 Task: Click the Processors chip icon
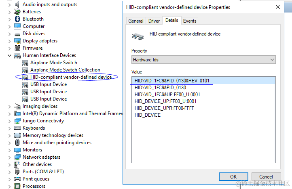(17, 186)
